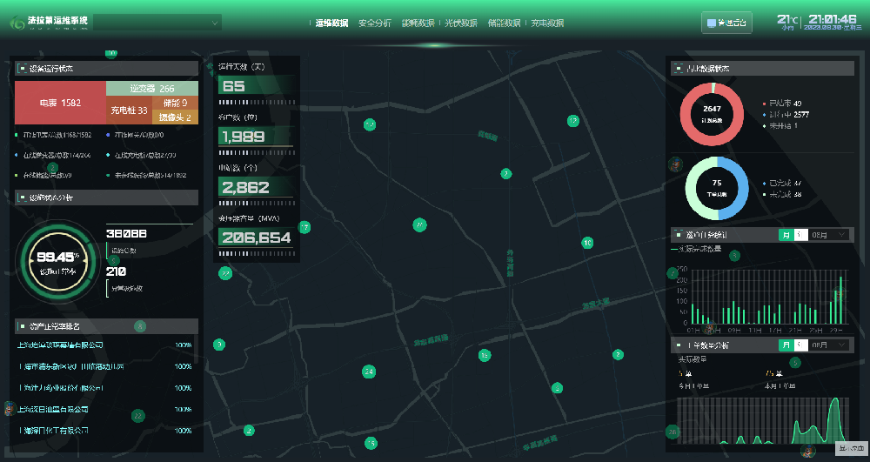Toggle 月 view in work order analysis
870x462 pixels.
[x=786, y=345]
